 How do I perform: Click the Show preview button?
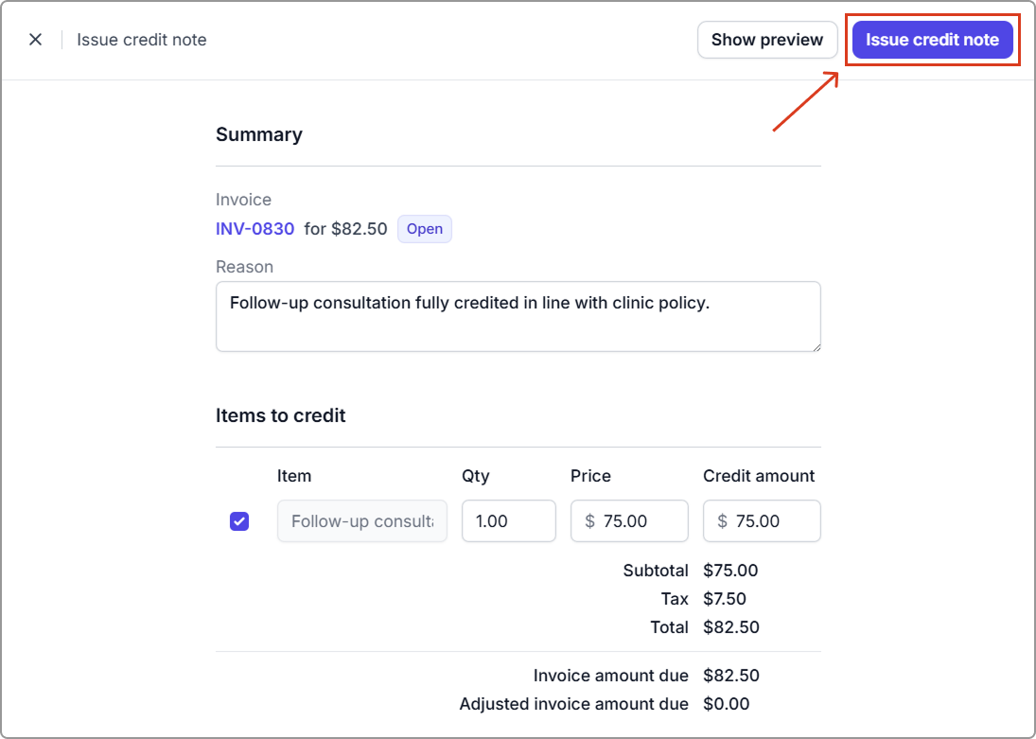766,40
